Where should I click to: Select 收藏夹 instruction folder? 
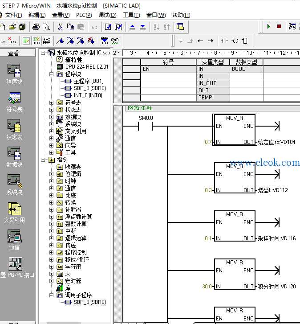pos(73,167)
